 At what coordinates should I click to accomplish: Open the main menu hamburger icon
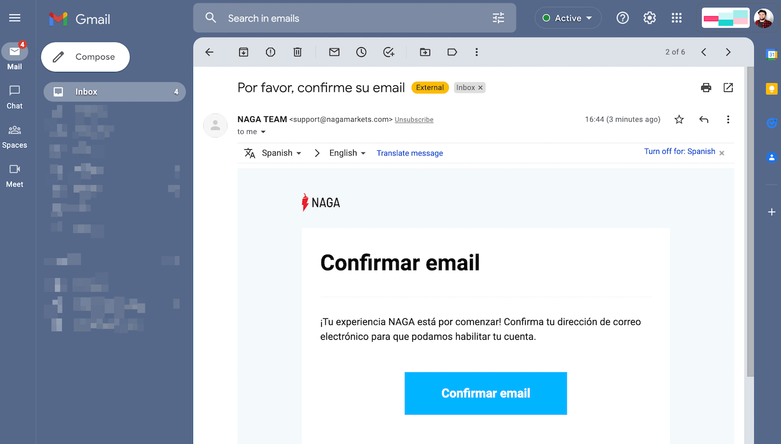click(x=15, y=18)
